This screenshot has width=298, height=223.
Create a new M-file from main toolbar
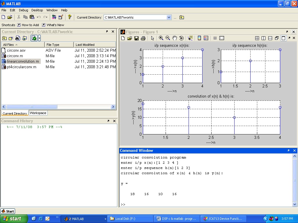pyautogui.click(x=3, y=17)
